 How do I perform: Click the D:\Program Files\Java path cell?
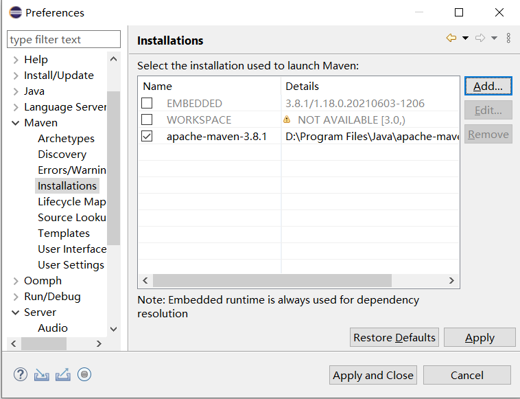pos(372,137)
